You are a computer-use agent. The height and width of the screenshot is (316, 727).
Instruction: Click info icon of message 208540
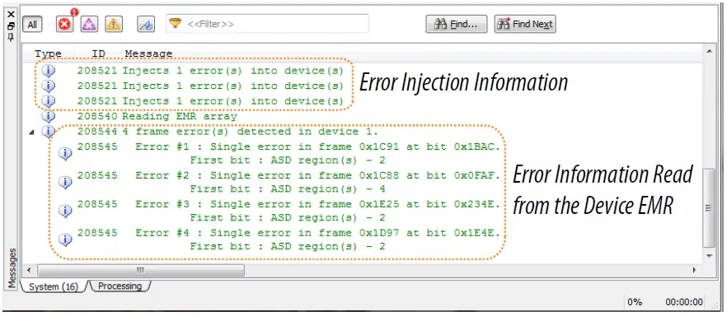click(48, 116)
